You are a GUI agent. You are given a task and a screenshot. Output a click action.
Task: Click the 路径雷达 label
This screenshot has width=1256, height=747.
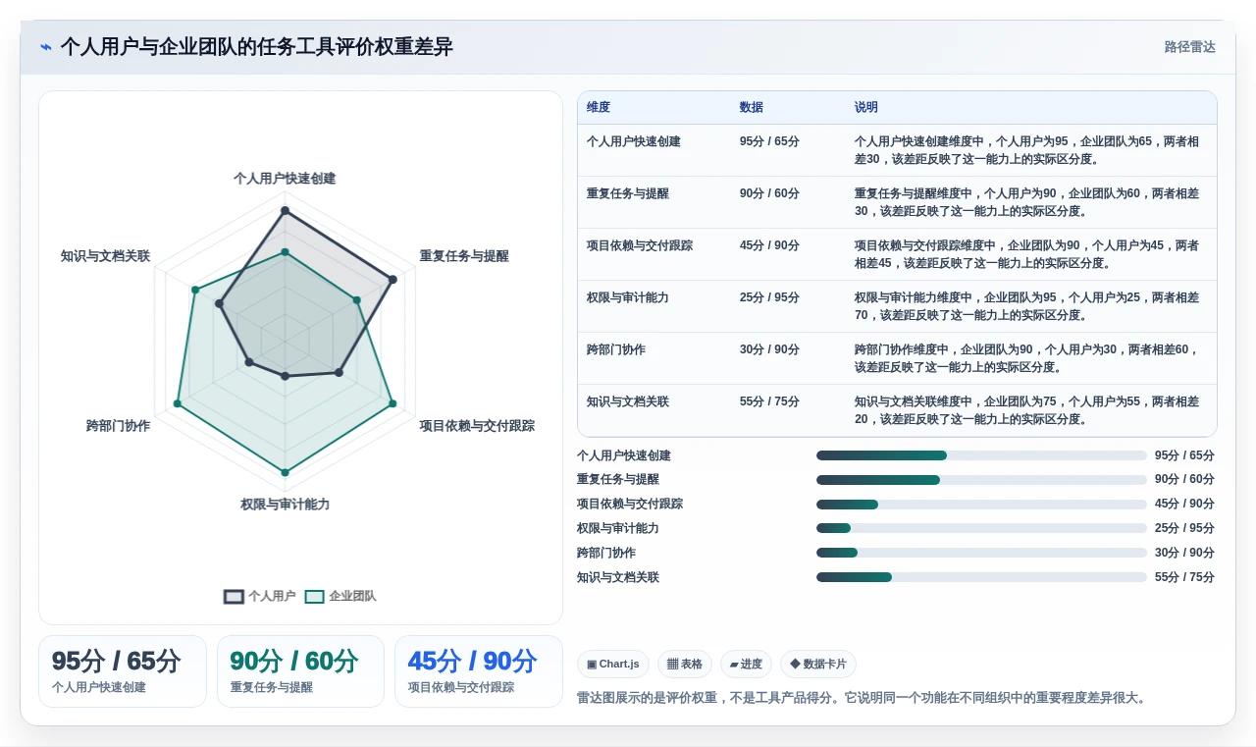(x=1189, y=47)
